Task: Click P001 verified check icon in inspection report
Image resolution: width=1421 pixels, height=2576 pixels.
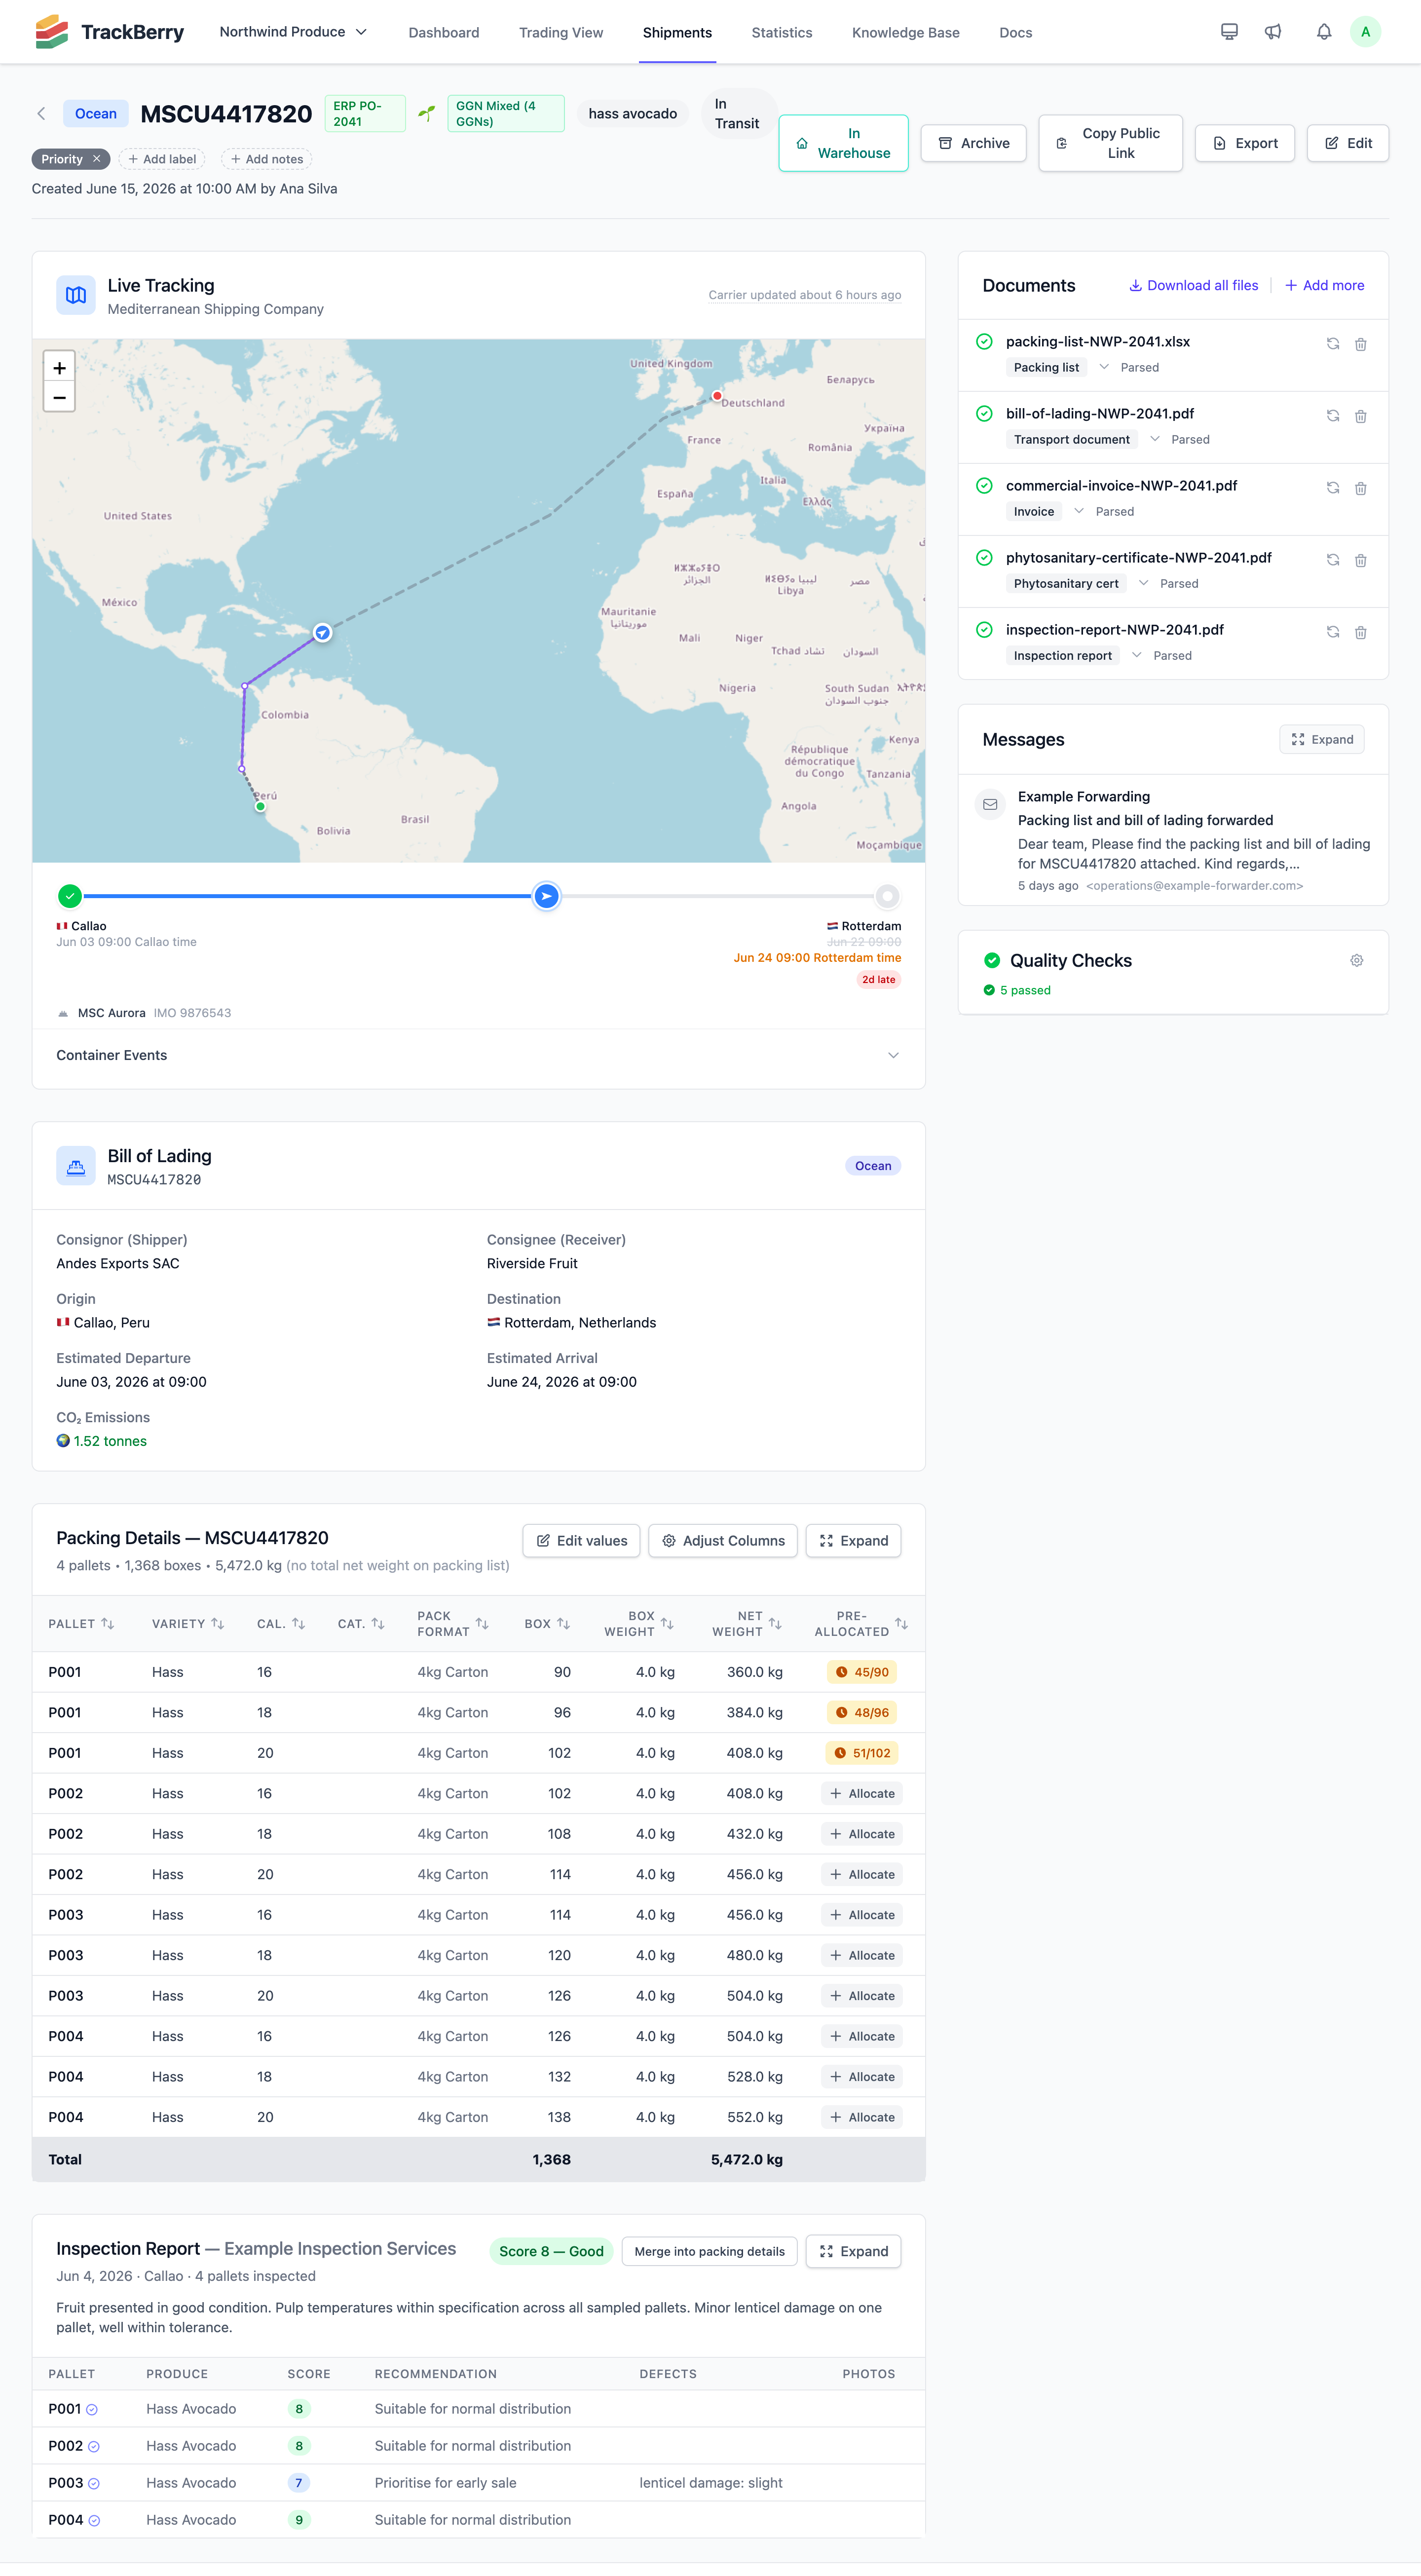Action: [x=92, y=2410]
